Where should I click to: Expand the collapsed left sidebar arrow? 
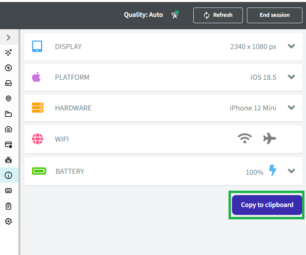coord(8,37)
